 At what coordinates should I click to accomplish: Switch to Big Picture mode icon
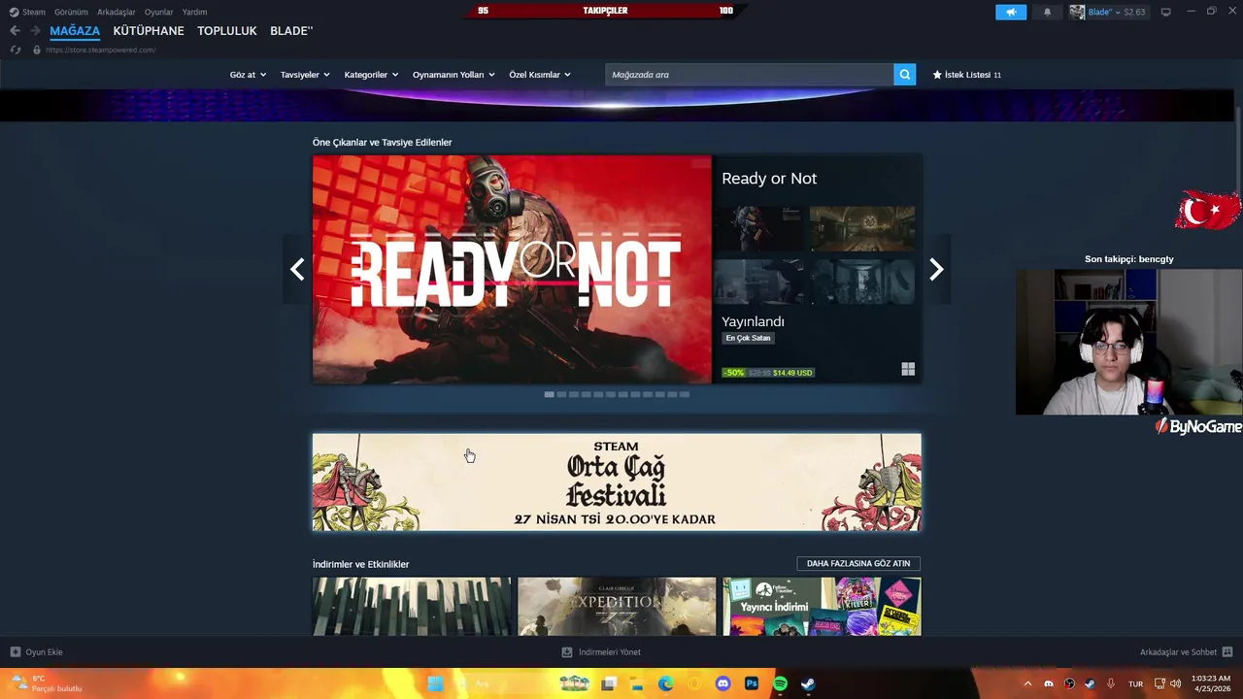(x=1166, y=12)
